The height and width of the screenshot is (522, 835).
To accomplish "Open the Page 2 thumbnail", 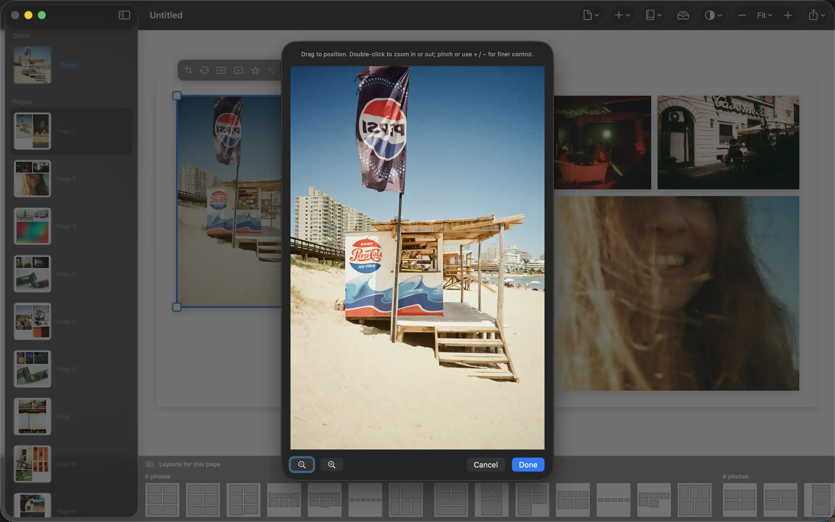I will coord(32,178).
